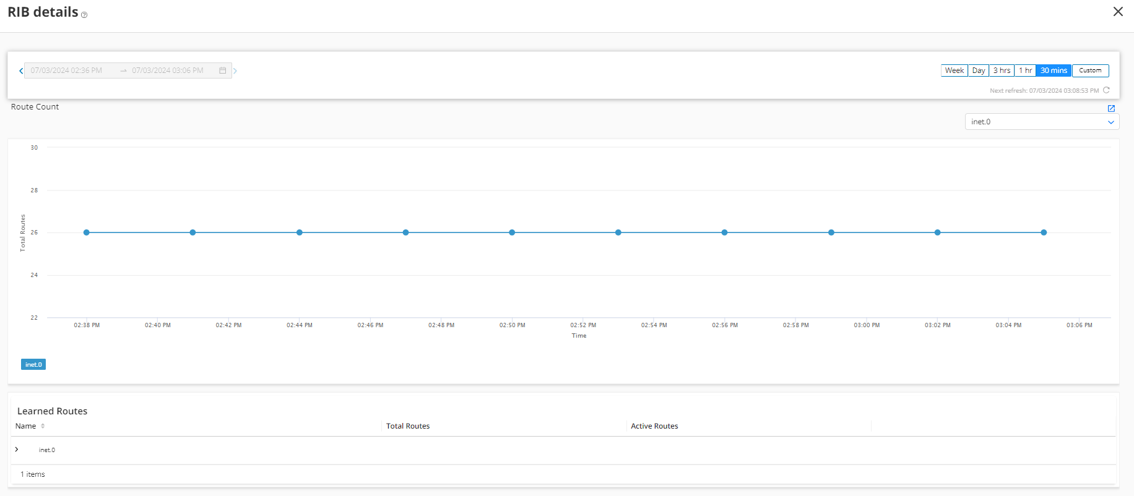This screenshot has width=1134, height=496.
Task: Open Route Count chart in pop-out view
Action: (1111, 108)
